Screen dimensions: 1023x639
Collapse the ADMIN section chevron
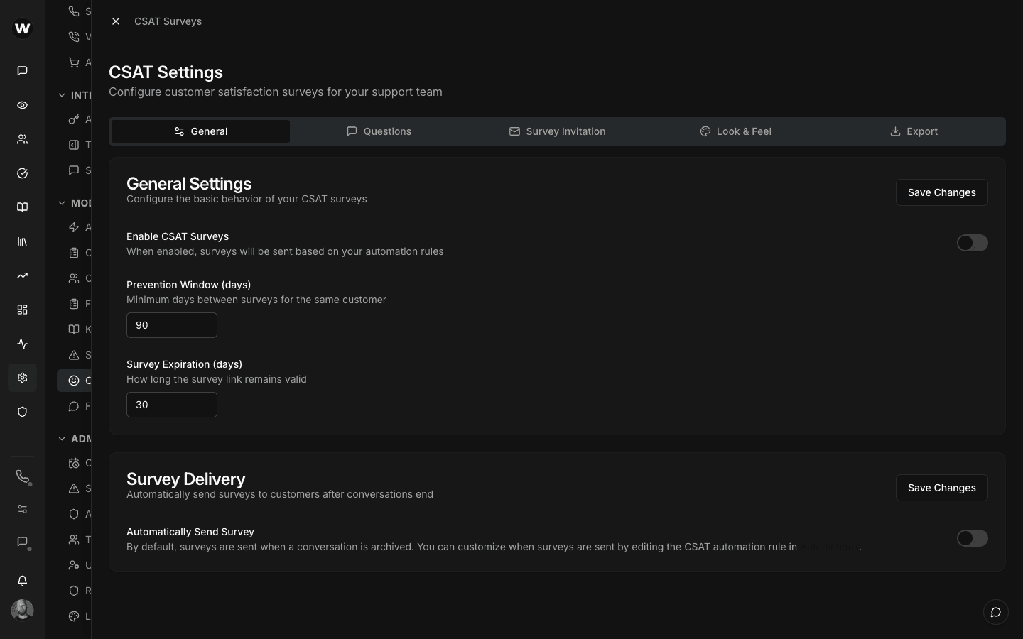62,439
